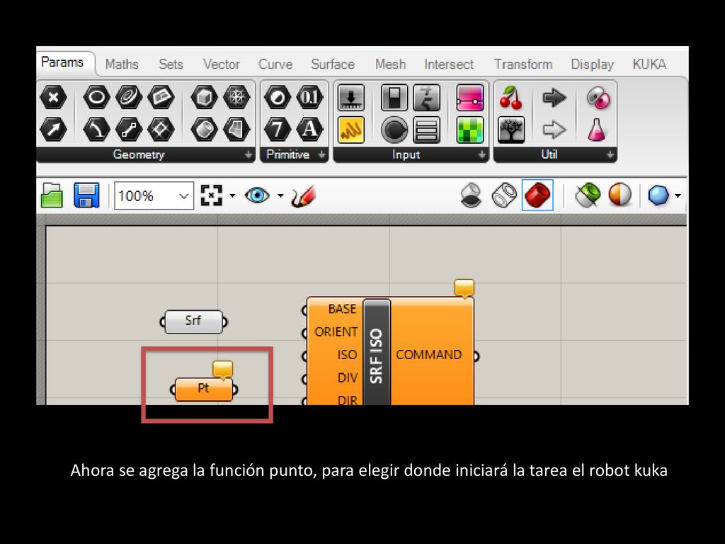
Task: Toggle named views eye icon
Action: [257, 195]
